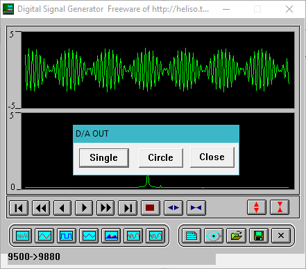Open the blue and red filled spectrum icon

111,236
